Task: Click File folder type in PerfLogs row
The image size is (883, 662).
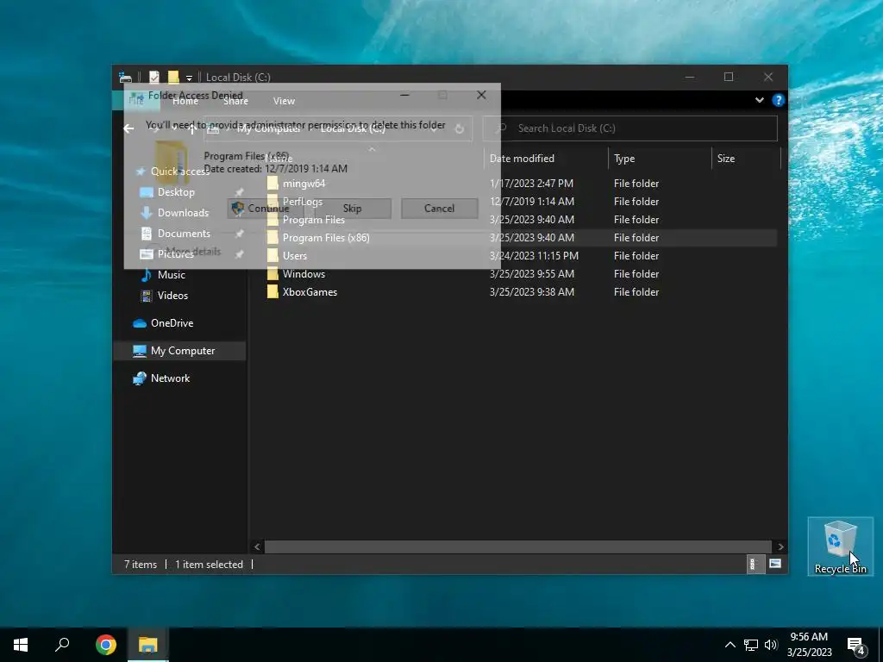Action: tap(636, 202)
